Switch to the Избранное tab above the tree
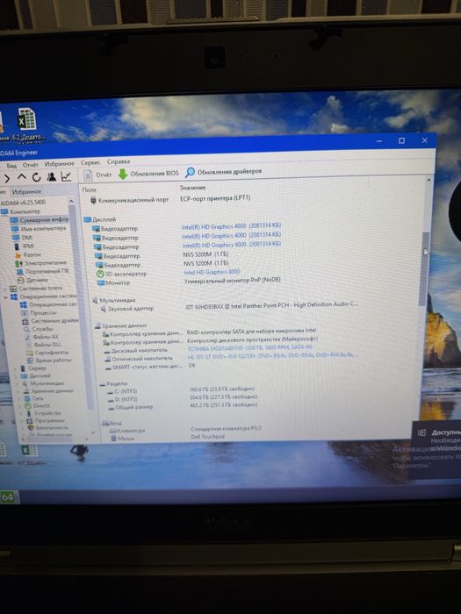This screenshot has height=614, width=461. 26,191
